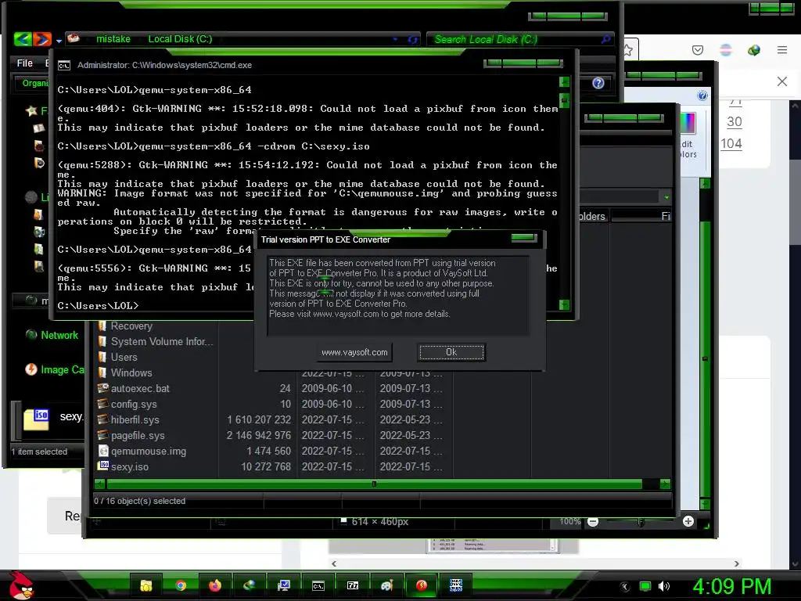Screen dimensions: 801x601
Task: Click the help question mark in Explorer
Action: pyautogui.click(x=598, y=83)
